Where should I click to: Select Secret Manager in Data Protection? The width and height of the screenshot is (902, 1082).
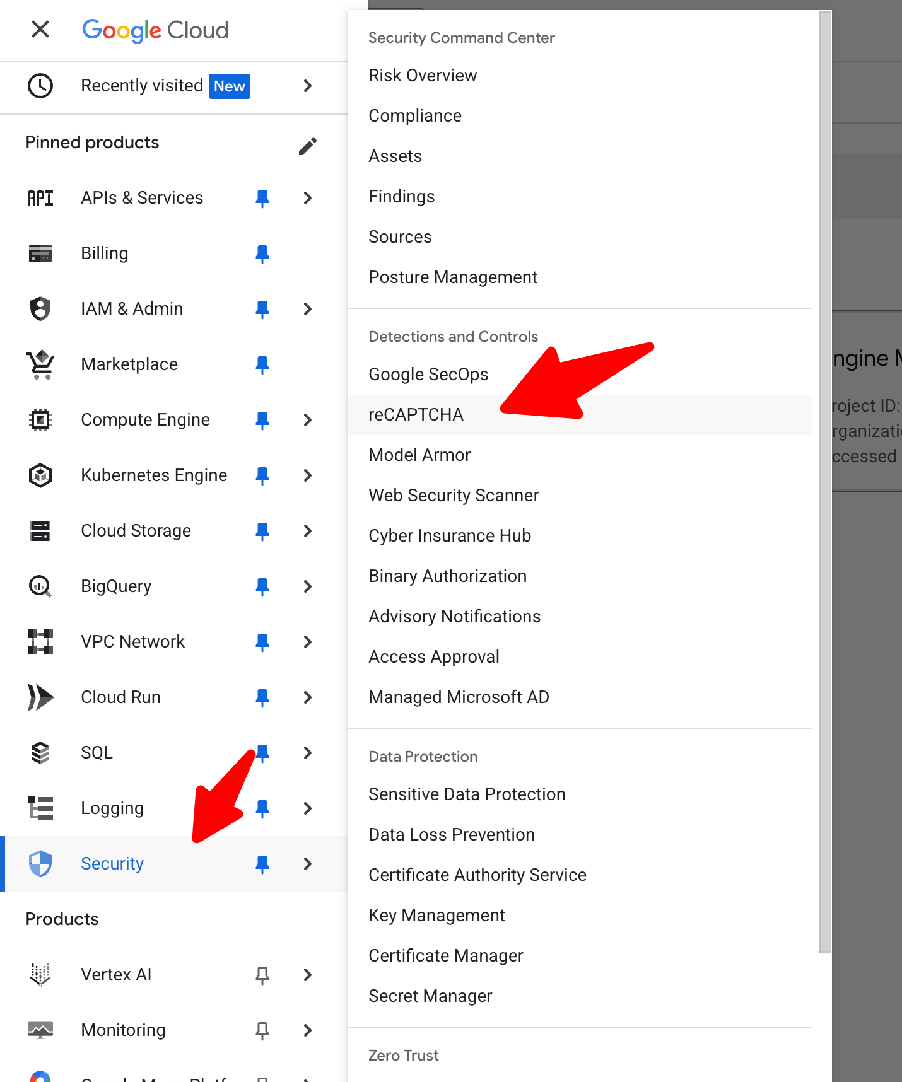(x=430, y=996)
